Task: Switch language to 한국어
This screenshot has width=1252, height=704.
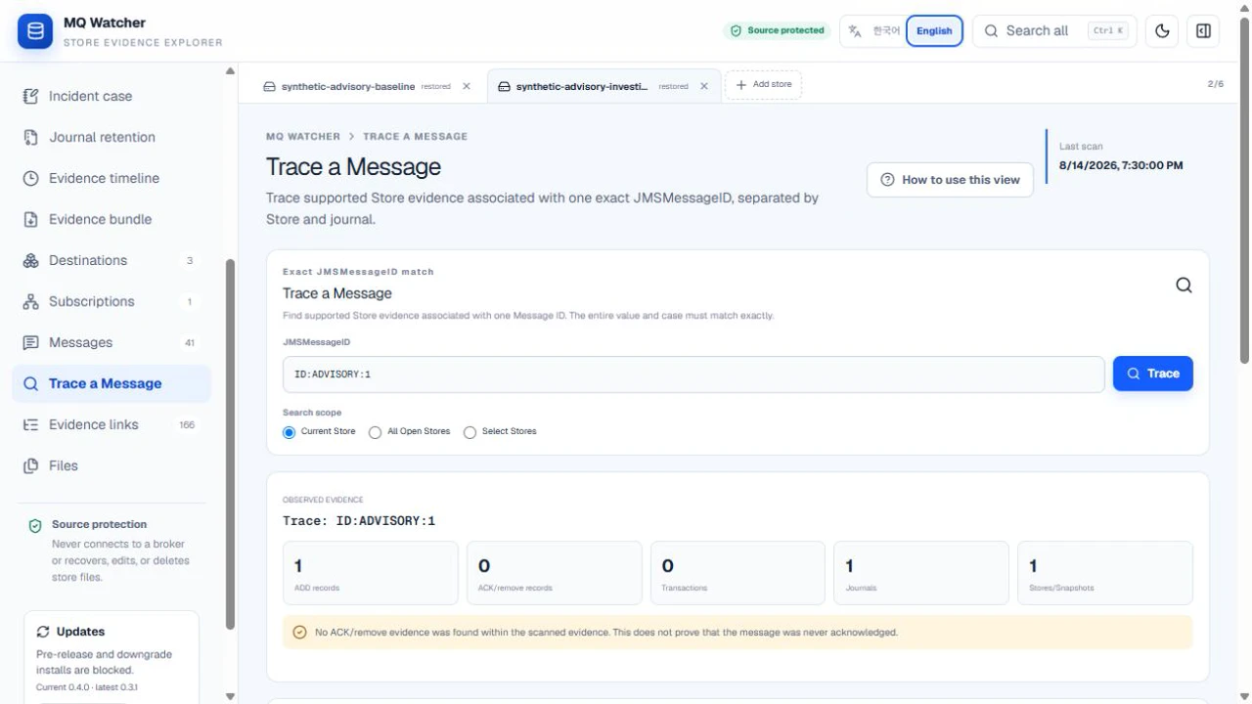Action: coord(886,31)
